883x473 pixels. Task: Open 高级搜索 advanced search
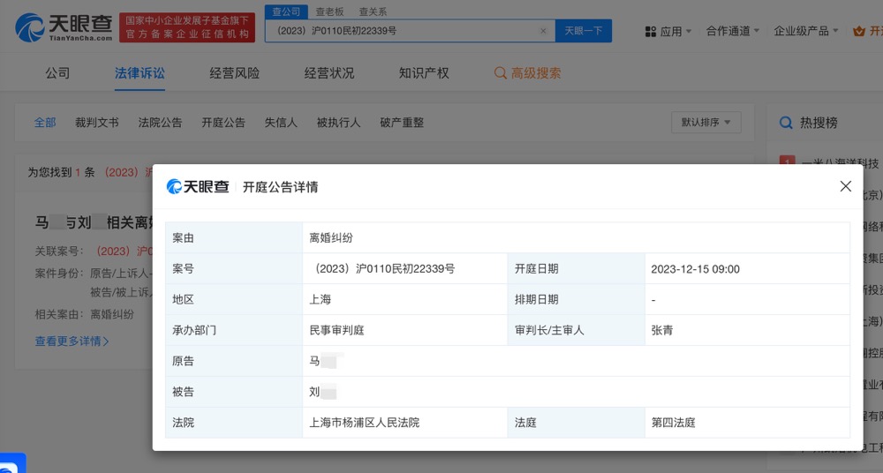click(528, 73)
